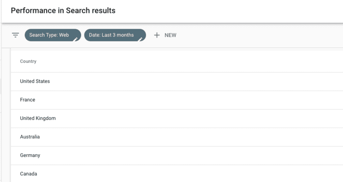Select the United Kingdom row
The image size is (343, 182).
177,119
